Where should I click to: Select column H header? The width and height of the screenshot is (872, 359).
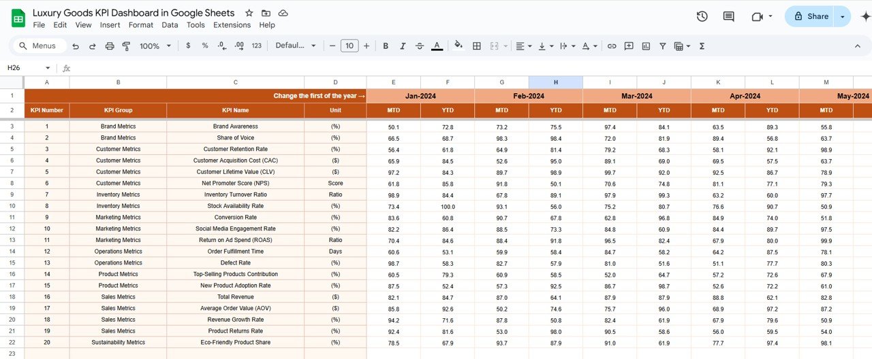coord(556,82)
